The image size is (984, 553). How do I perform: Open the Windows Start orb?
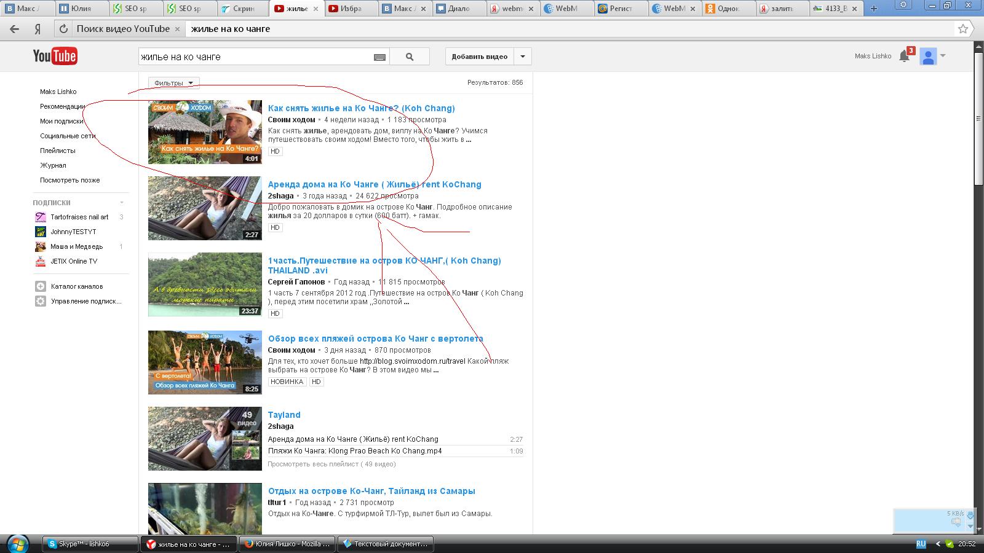coord(17,543)
